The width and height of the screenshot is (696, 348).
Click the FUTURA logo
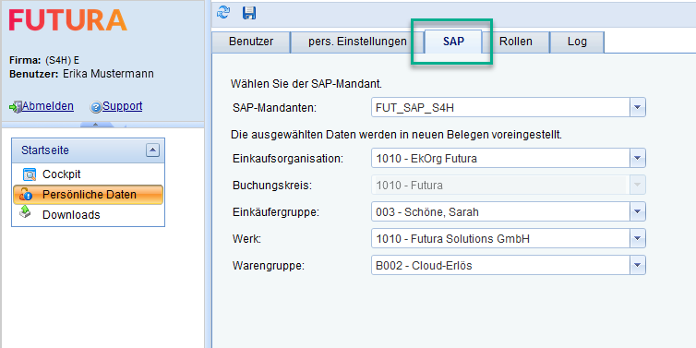(x=68, y=20)
